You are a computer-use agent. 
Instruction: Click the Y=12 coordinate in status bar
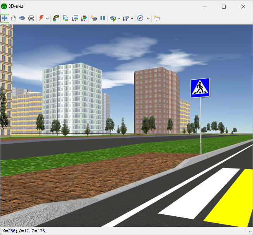[x=24, y=231]
